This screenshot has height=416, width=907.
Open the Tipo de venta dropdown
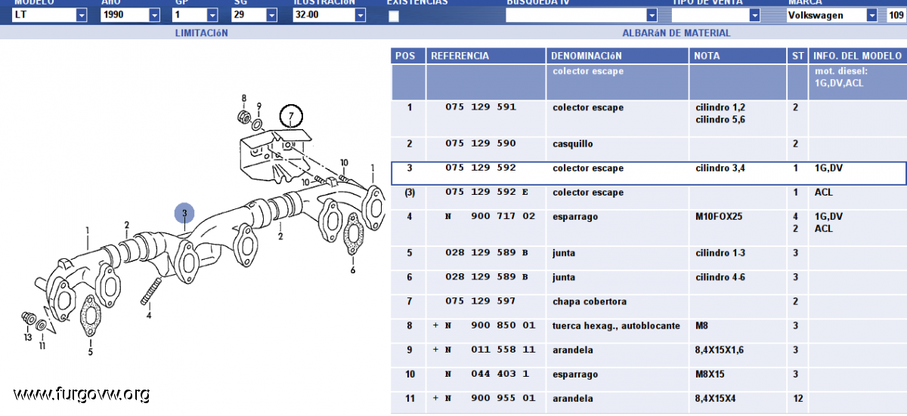click(x=716, y=15)
